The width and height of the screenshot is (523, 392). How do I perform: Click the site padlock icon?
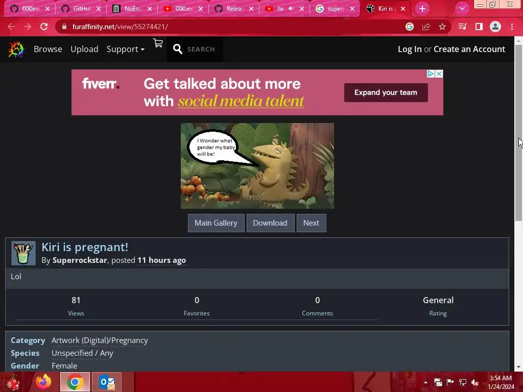pyautogui.click(x=64, y=27)
